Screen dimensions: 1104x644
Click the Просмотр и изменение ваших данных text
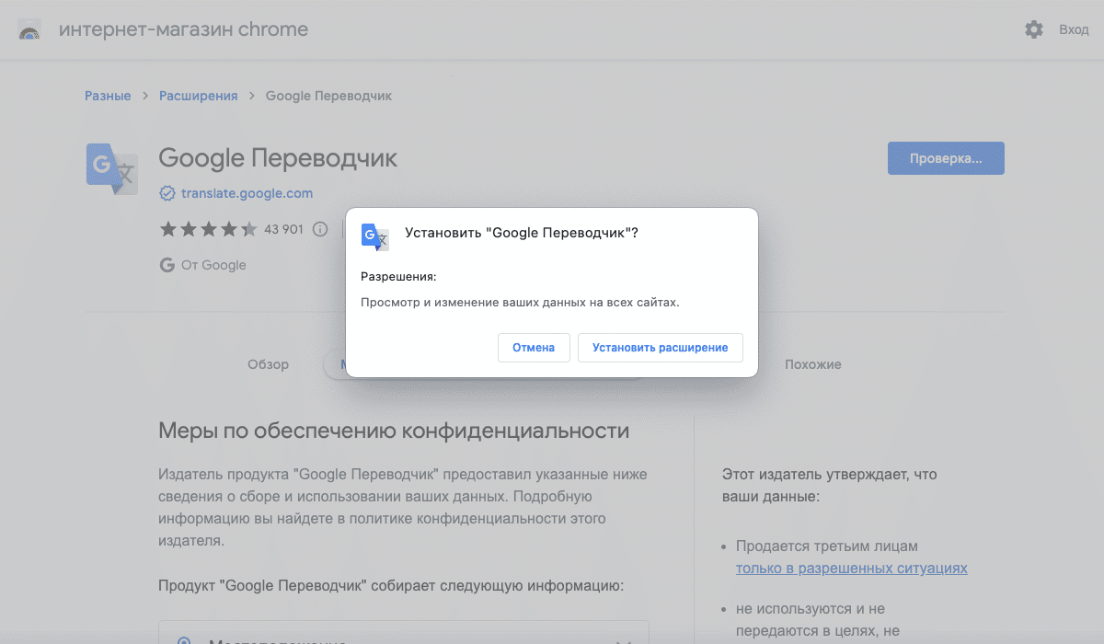520,302
